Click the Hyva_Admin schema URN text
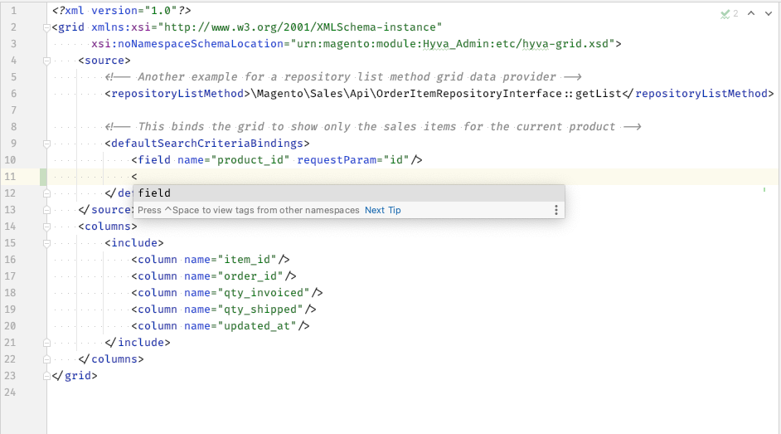The width and height of the screenshot is (781, 434). click(453, 44)
